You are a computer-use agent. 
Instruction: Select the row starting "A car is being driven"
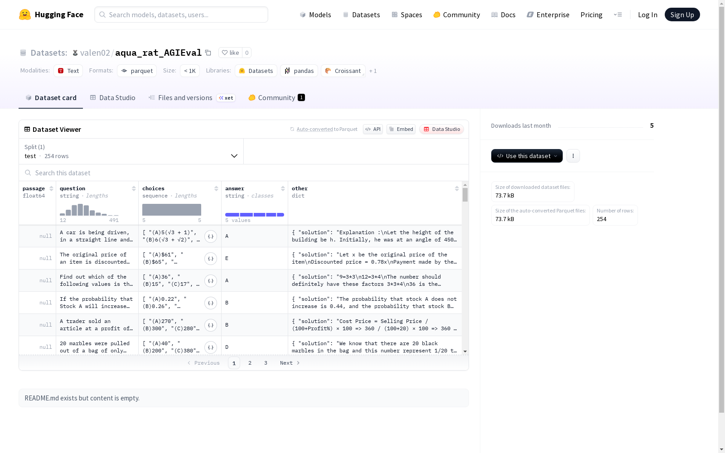coord(240,236)
